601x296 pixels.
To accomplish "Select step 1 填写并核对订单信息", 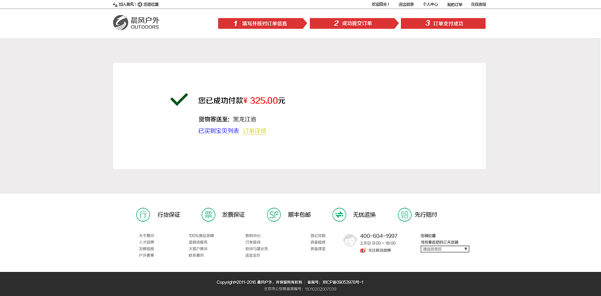I will click(262, 23).
